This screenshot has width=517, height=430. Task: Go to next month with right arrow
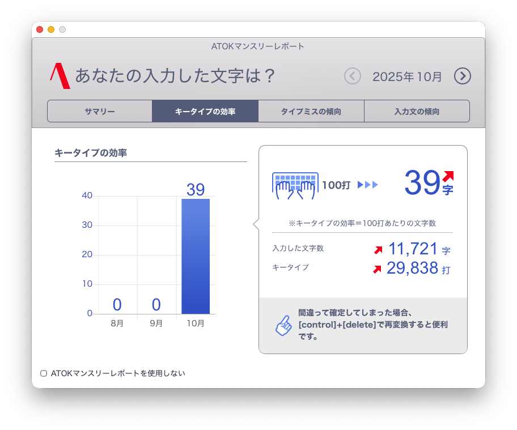pyautogui.click(x=463, y=76)
